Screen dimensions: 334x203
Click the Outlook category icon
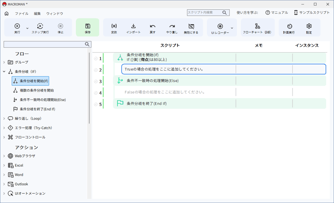coord(10,184)
